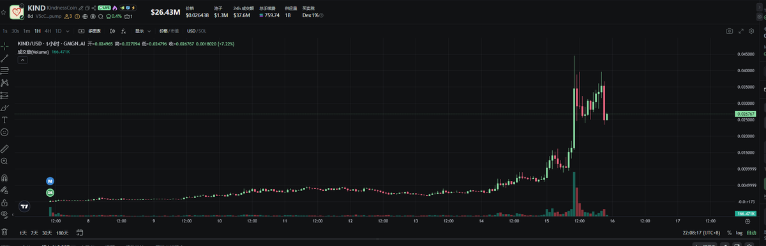Open timezone menu showing 22:08:17 (UTC+8)

pyautogui.click(x=702, y=233)
